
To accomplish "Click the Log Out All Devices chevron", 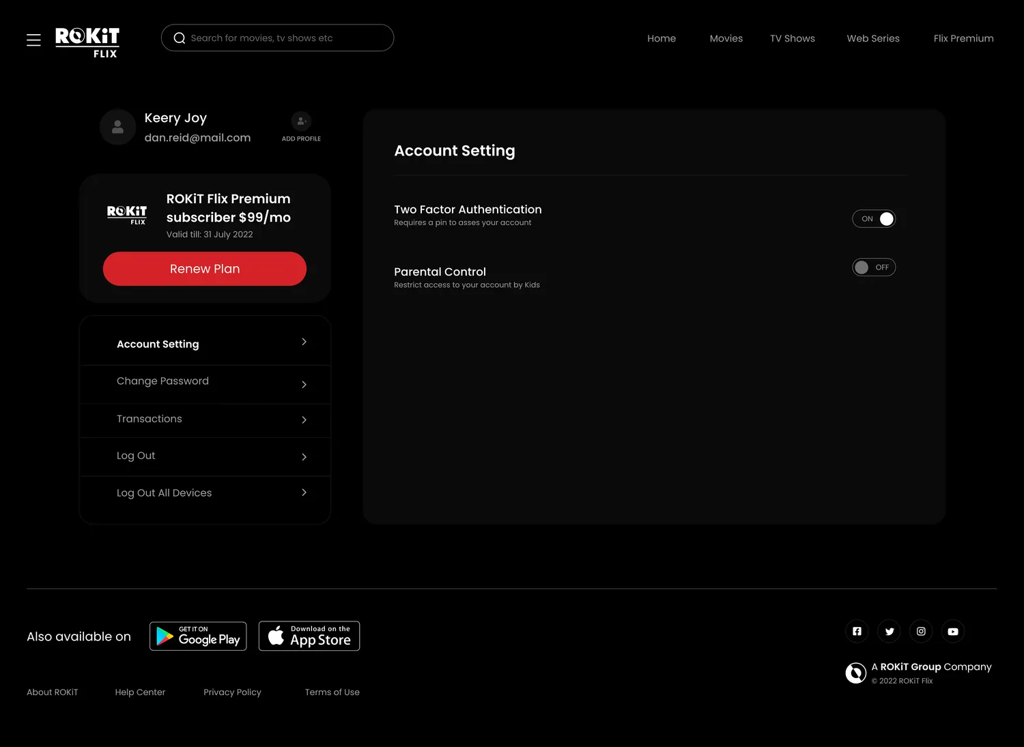I will [304, 493].
